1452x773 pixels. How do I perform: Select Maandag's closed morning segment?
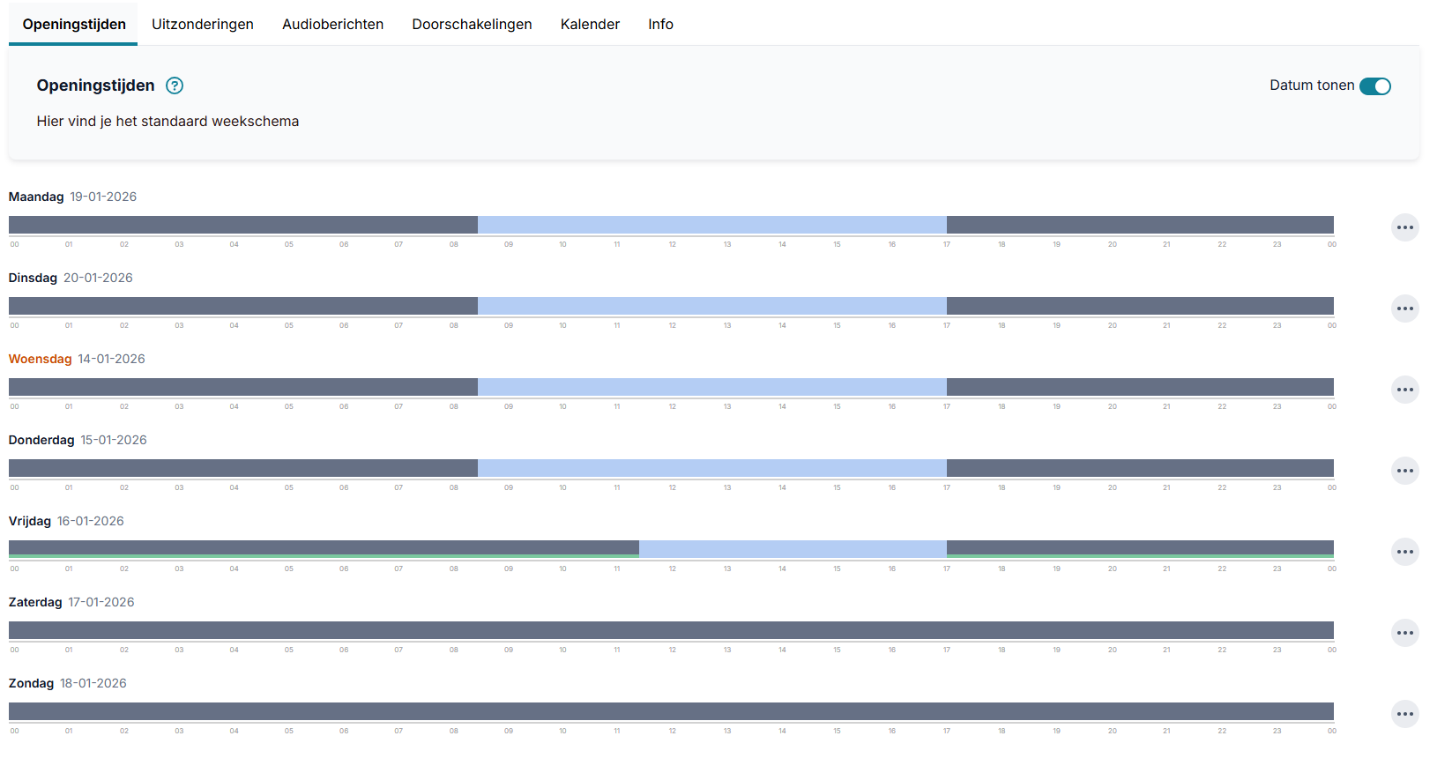(x=243, y=225)
